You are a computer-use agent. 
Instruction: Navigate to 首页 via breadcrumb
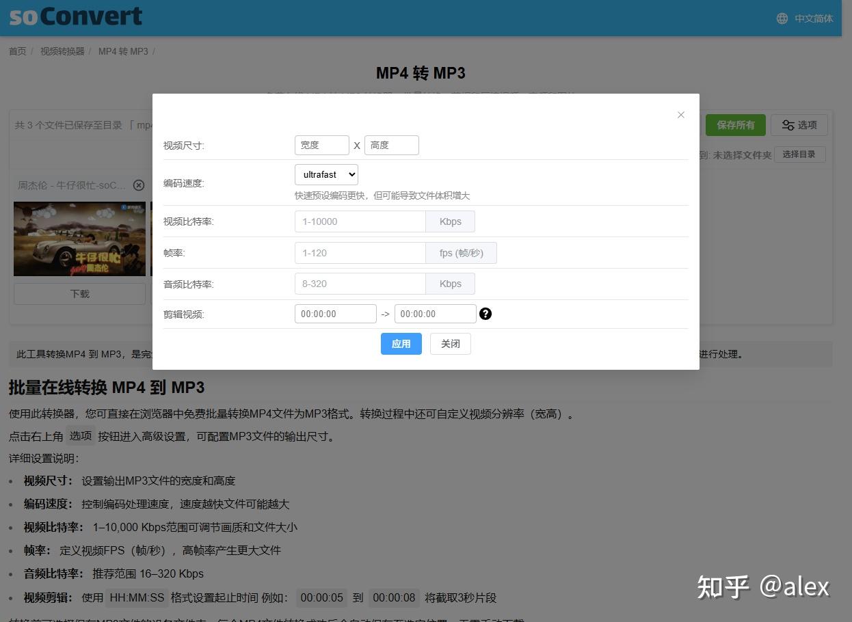point(17,51)
